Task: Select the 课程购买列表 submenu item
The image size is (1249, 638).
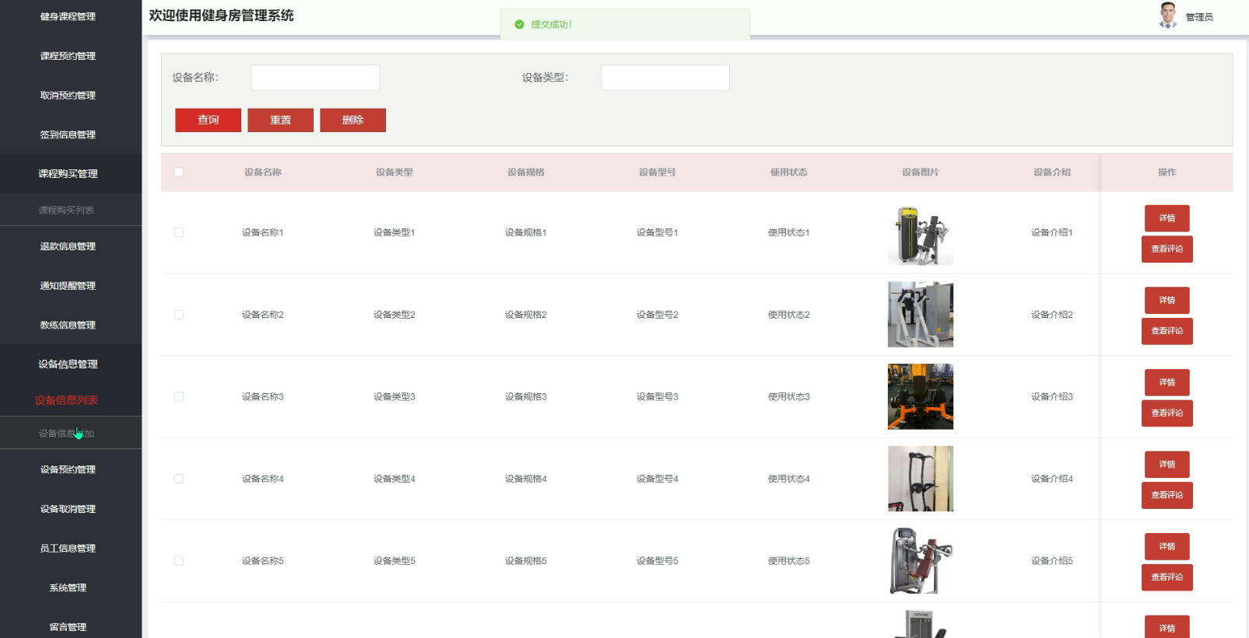Action: pyautogui.click(x=66, y=210)
